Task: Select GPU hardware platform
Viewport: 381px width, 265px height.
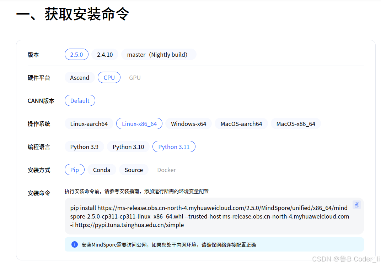Action: click(135, 78)
